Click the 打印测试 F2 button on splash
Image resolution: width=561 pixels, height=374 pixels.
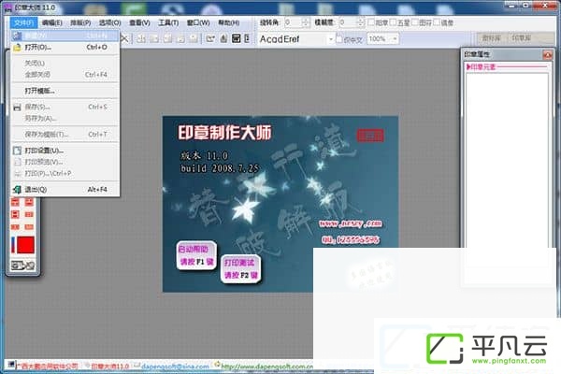coord(241,268)
